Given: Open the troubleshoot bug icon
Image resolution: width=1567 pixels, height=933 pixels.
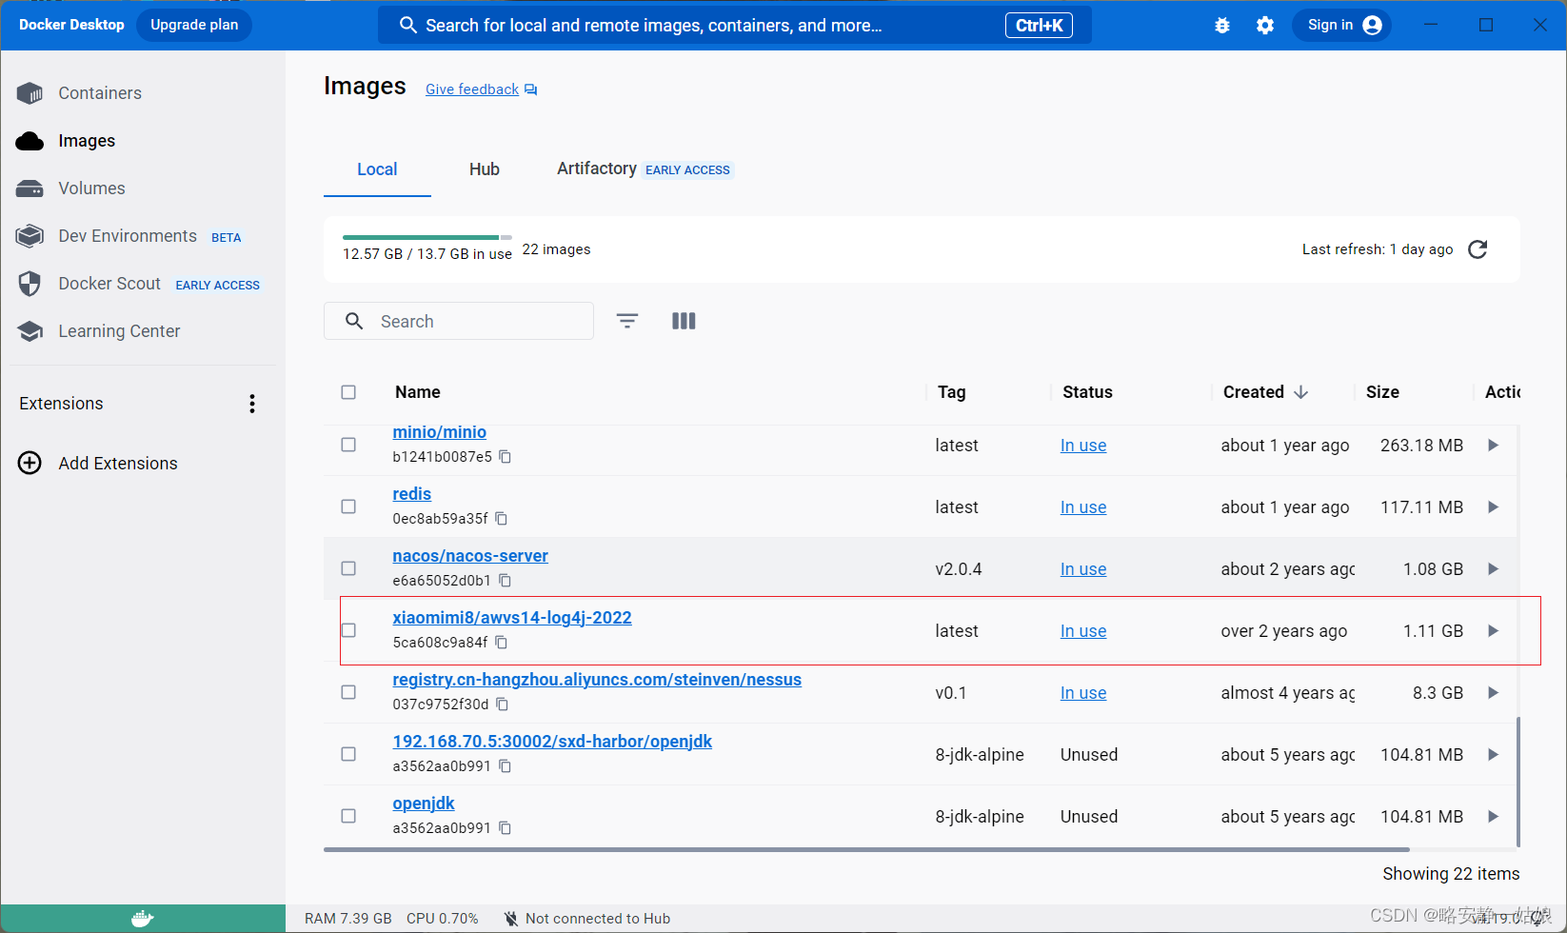Looking at the screenshot, I should [x=1222, y=26].
